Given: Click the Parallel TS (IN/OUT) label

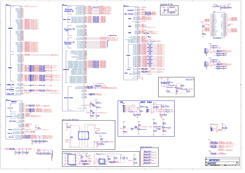Looking at the screenshot, I should [69, 43].
